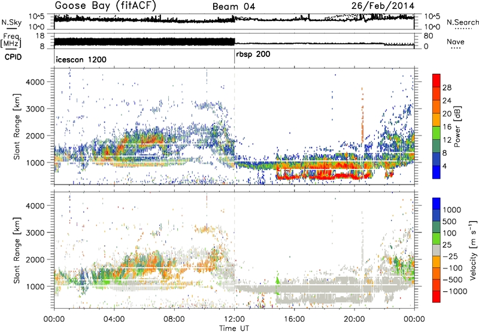This screenshot has width=479, height=332.
Task: Click the 'Goose Bay (fitACF)' title text
Action: [x=105, y=5]
